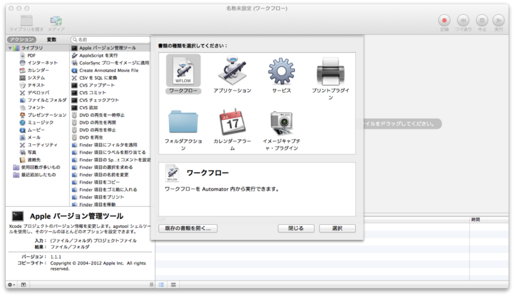The width and height of the screenshot is (514, 296).
Task: Pick the サービス gear icon
Action: click(x=281, y=71)
